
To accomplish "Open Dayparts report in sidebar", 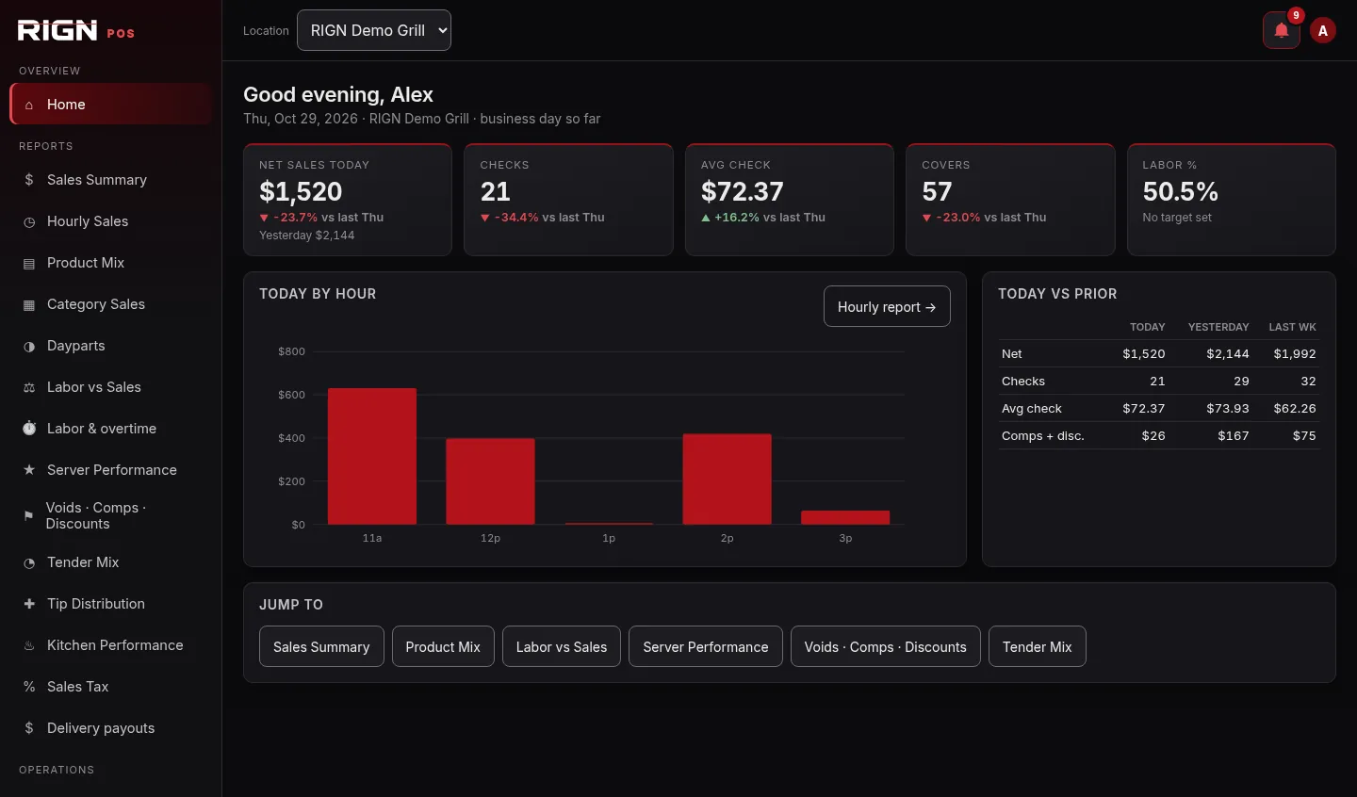I will click(111, 346).
